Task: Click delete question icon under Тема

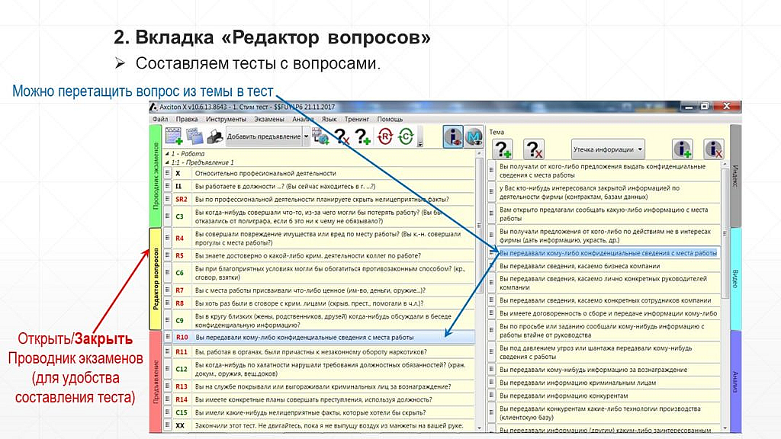Action: (533, 149)
